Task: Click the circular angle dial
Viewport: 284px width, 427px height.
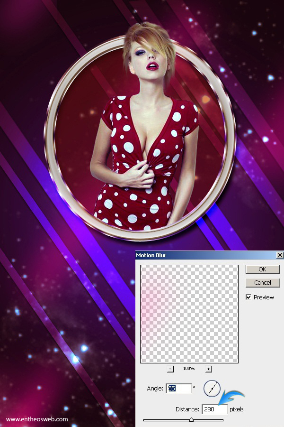Action: click(212, 389)
